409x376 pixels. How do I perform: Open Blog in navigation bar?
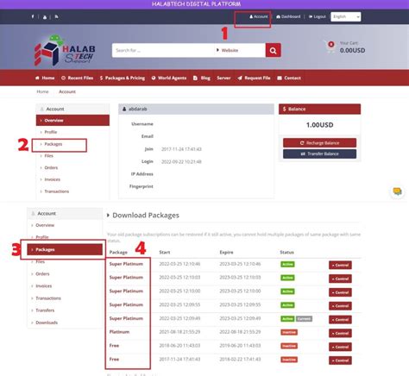pos(202,78)
